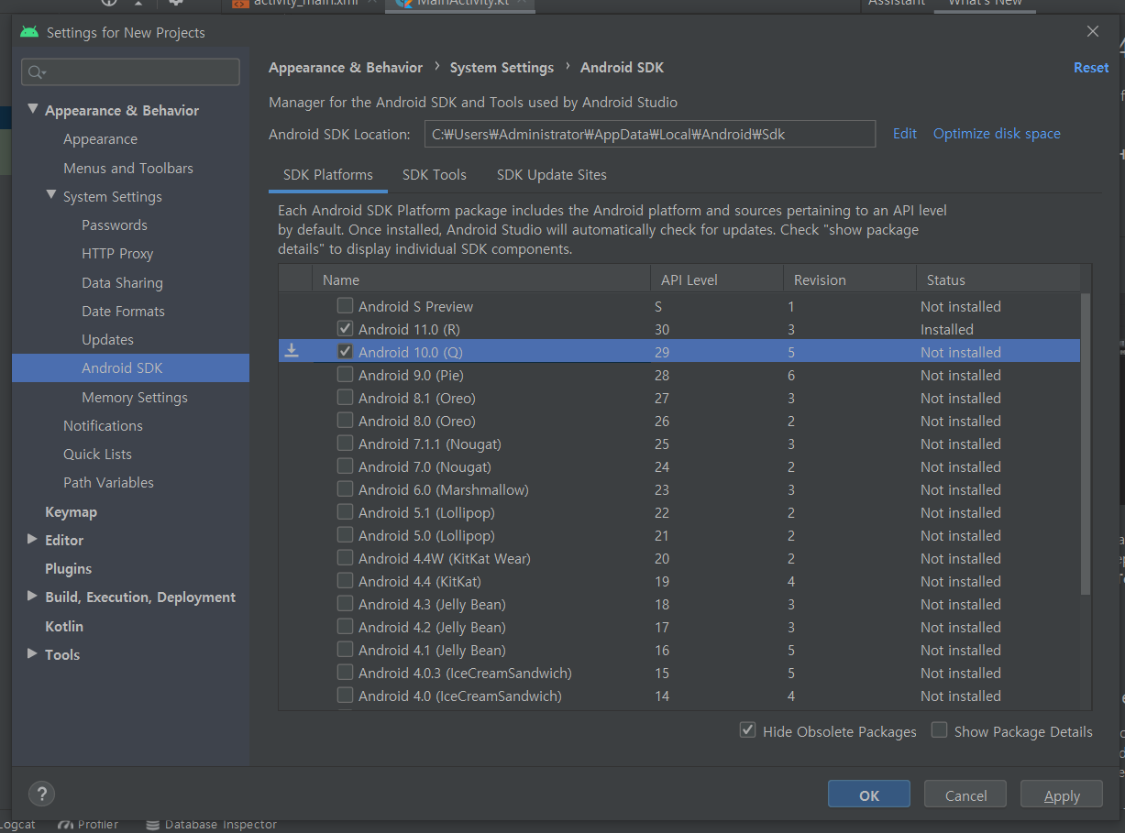Sort by the Status column header
The height and width of the screenshot is (833, 1125).
click(998, 279)
